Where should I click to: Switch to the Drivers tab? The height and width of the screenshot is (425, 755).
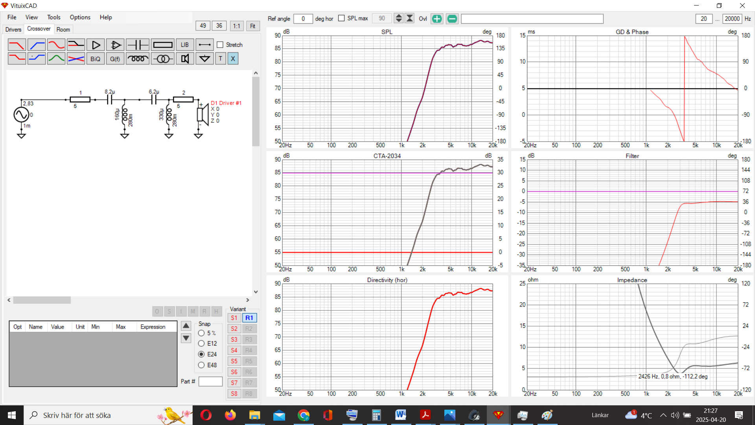click(13, 30)
